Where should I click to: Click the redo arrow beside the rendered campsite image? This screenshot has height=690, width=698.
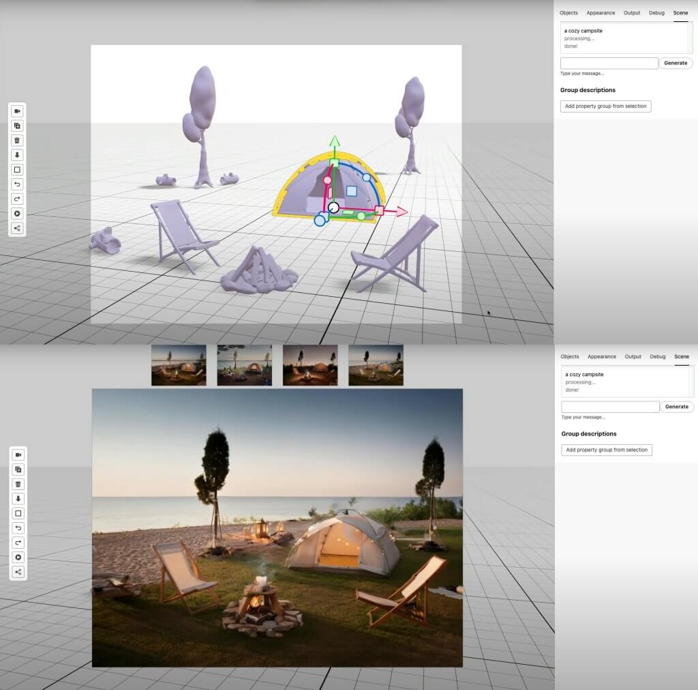coord(18,543)
